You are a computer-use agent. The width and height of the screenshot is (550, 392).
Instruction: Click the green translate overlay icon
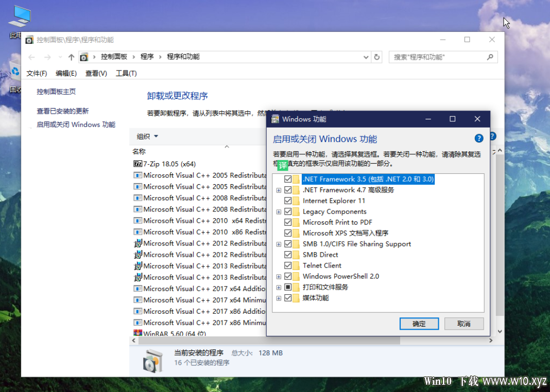coord(283,165)
